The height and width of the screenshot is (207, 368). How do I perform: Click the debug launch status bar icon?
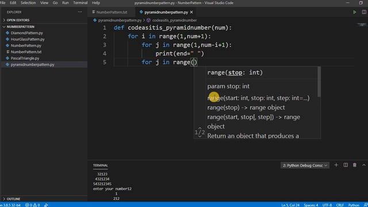[46, 205]
